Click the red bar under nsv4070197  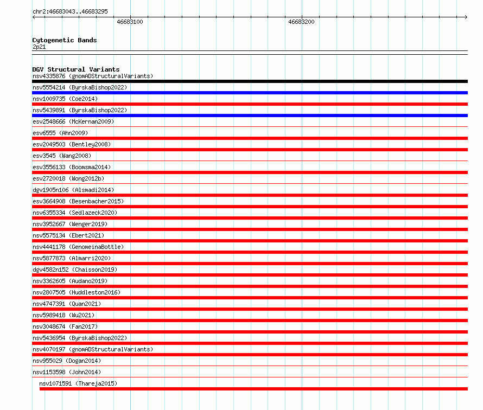click(x=250, y=355)
